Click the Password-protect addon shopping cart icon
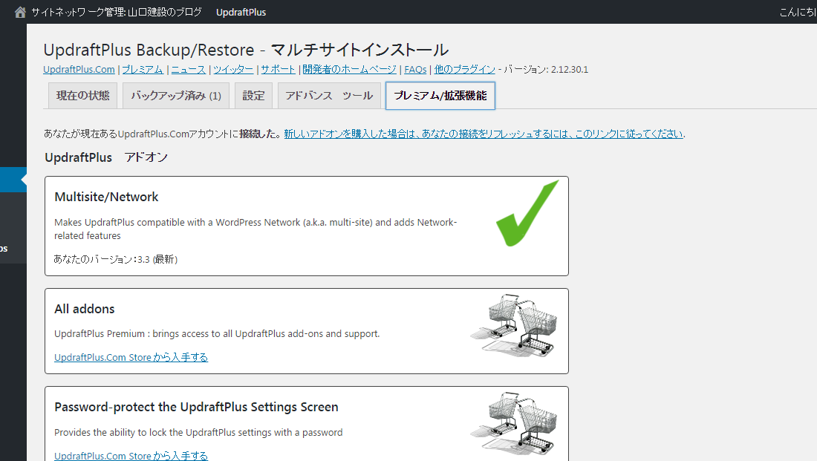Image resolution: width=817 pixels, height=461 pixels. tap(515, 422)
